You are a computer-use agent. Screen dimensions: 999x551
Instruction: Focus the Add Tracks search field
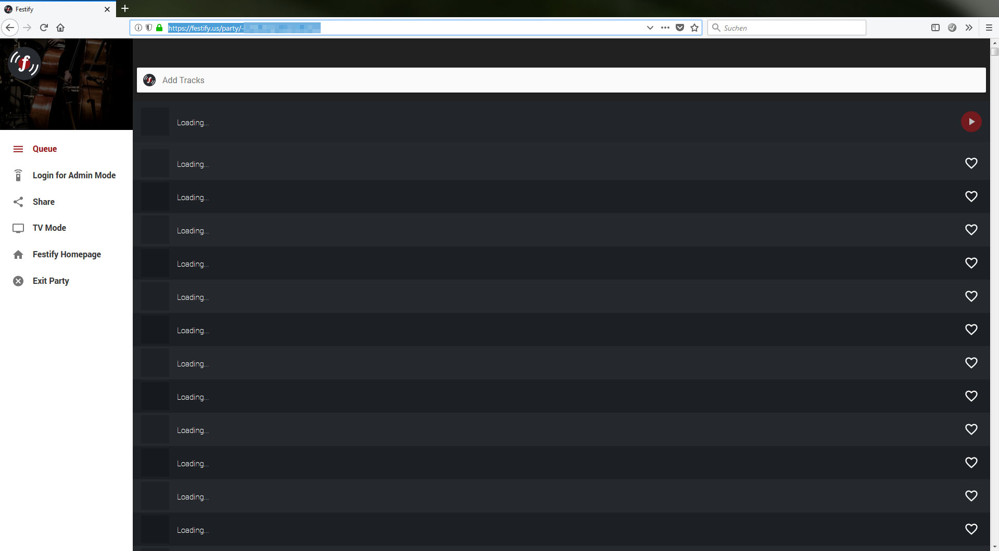tap(561, 80)
